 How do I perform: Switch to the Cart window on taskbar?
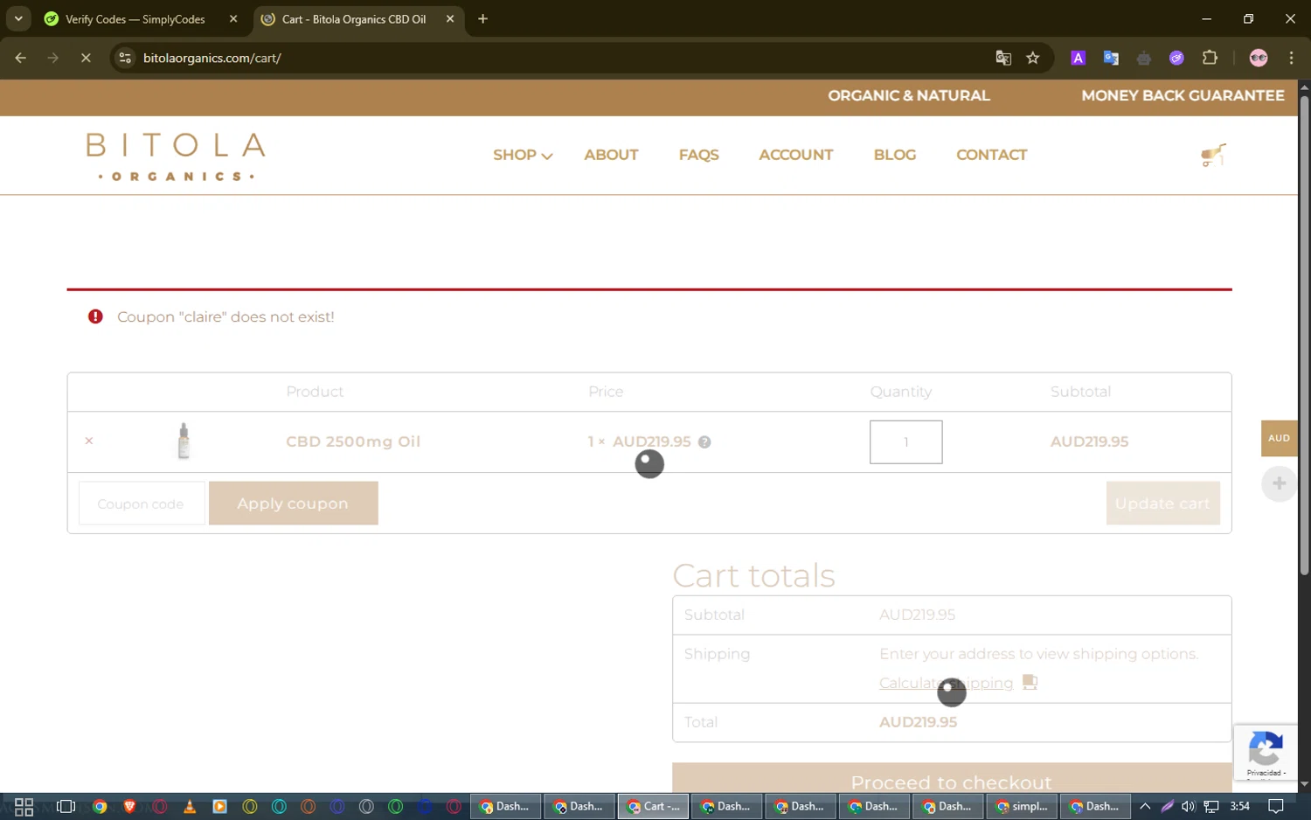(653, 806)
